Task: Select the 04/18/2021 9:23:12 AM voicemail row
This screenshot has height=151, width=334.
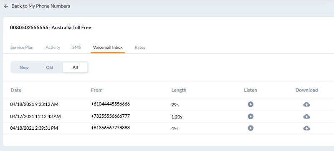Action: point(169,104)
